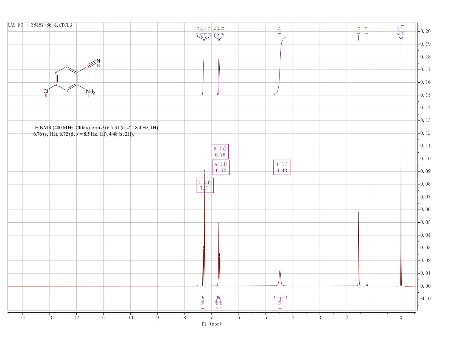Click the NH2 group in the structure

90,92
